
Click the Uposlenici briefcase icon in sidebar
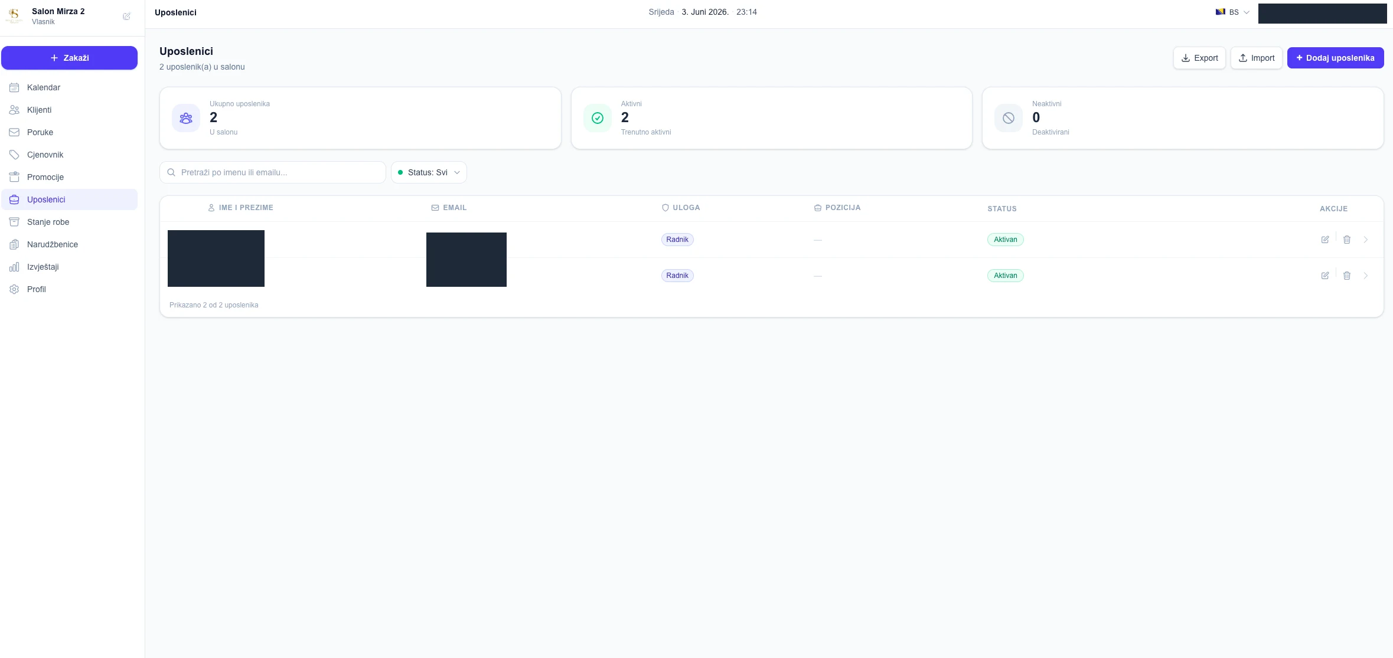[14, 199]
